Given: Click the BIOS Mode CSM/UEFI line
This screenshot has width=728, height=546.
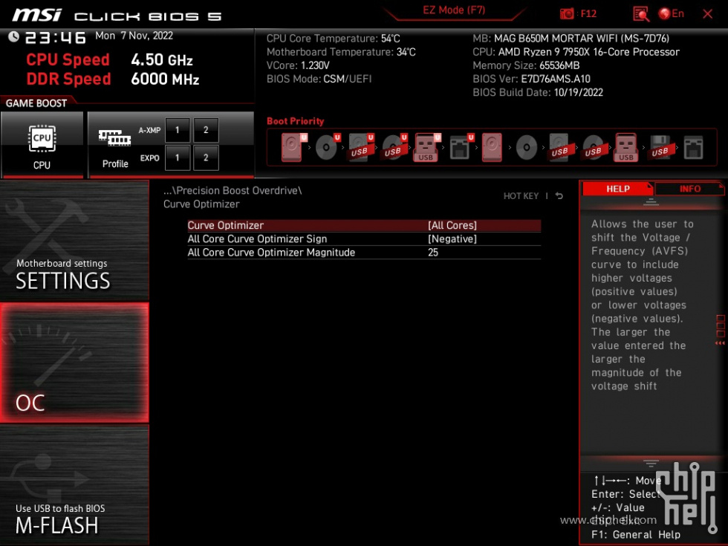Looking at the screenshot, I should 319,79.
